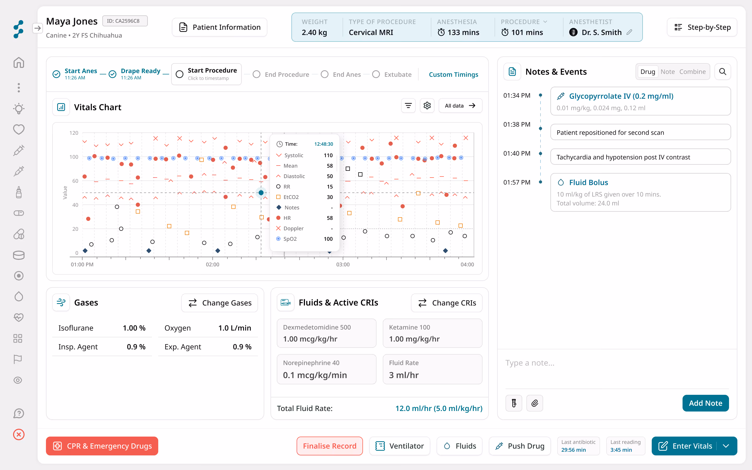Select the Combine tab
Viewport: 752px width, 470px height.
tap(692, 72)
